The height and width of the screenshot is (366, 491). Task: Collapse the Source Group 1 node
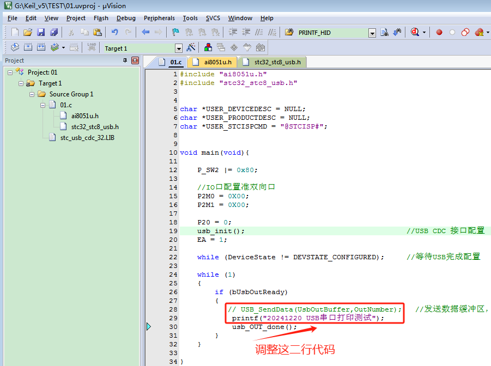point(32,94)
